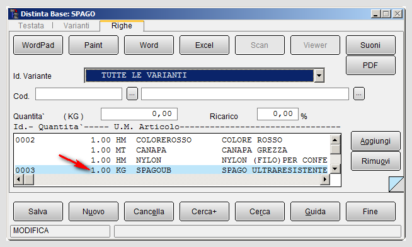Open the WordPad button
412x247 pixels.
click(x=38, y=45)
